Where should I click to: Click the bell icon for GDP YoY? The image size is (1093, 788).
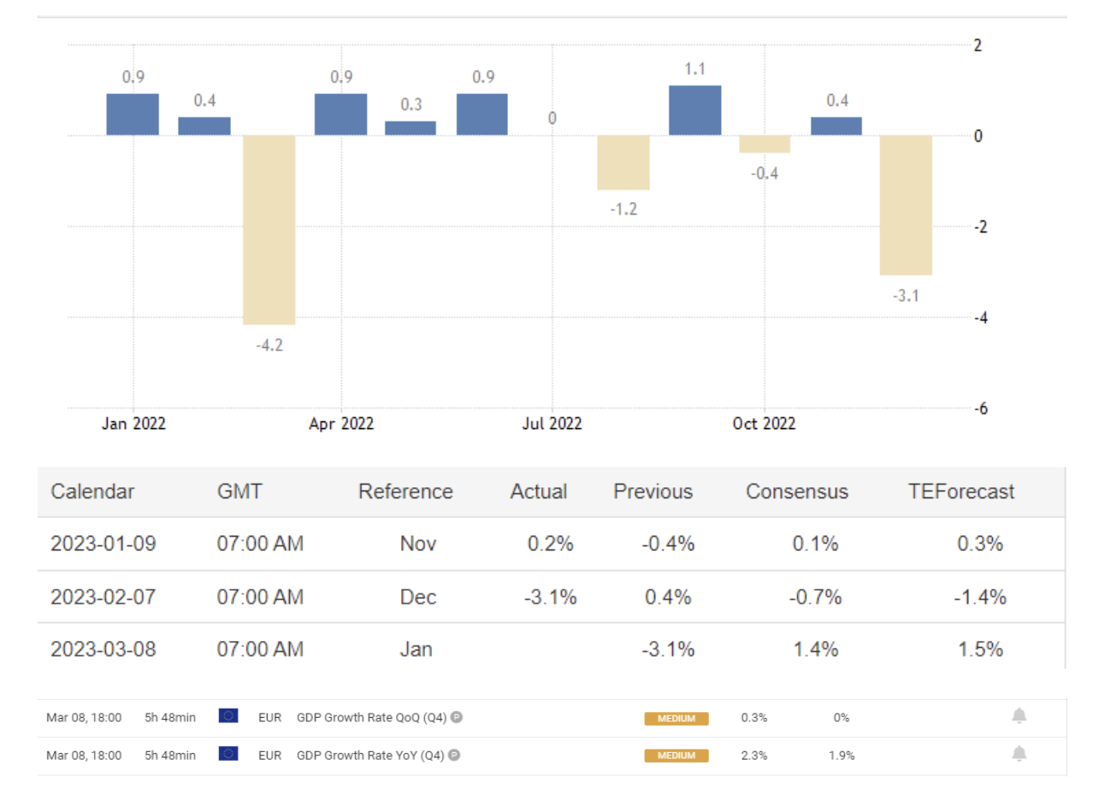pyautogui.click(x=1019, y=754)
